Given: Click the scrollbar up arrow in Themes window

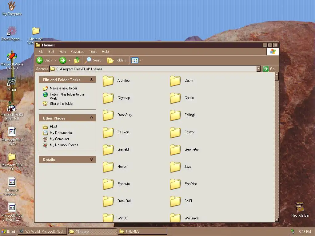Looking at the screenshot, I should click(x=277, y=74).
